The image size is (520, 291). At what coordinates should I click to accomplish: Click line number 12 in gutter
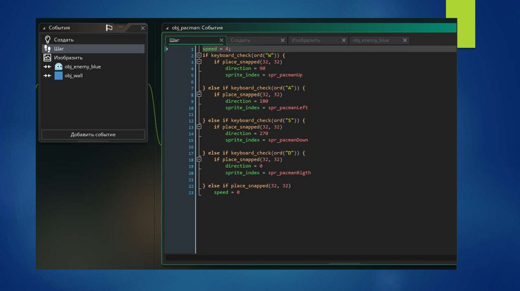click(191, 121)
